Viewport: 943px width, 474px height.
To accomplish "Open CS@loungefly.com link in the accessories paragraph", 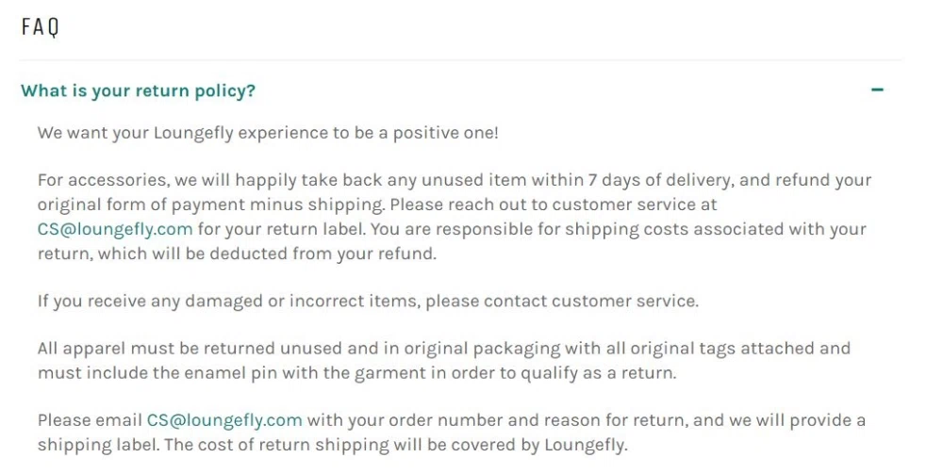I will coord(115,229).
